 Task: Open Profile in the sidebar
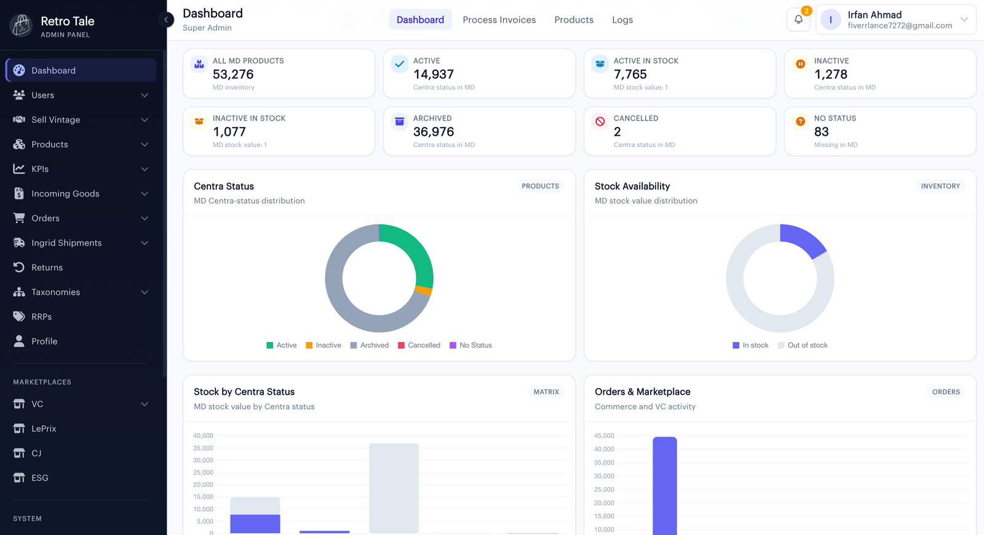click(x=81, y=341)
